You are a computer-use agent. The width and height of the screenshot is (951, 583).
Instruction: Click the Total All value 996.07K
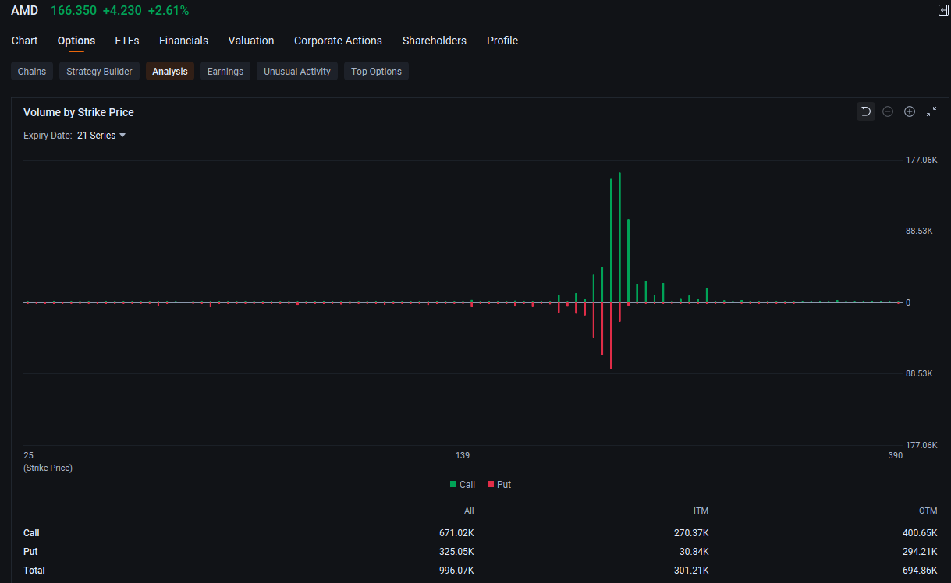(456, 571)
